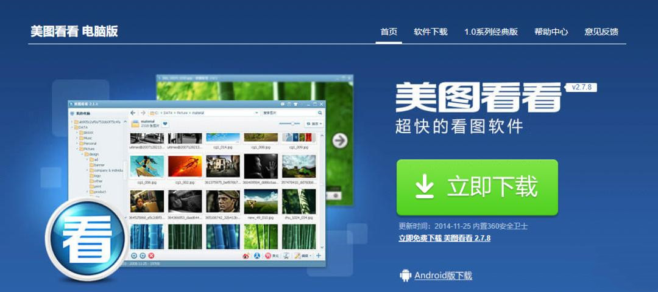Open the 1.0系列经典版 page
This screenshot has width=658, height=292.
491,32
